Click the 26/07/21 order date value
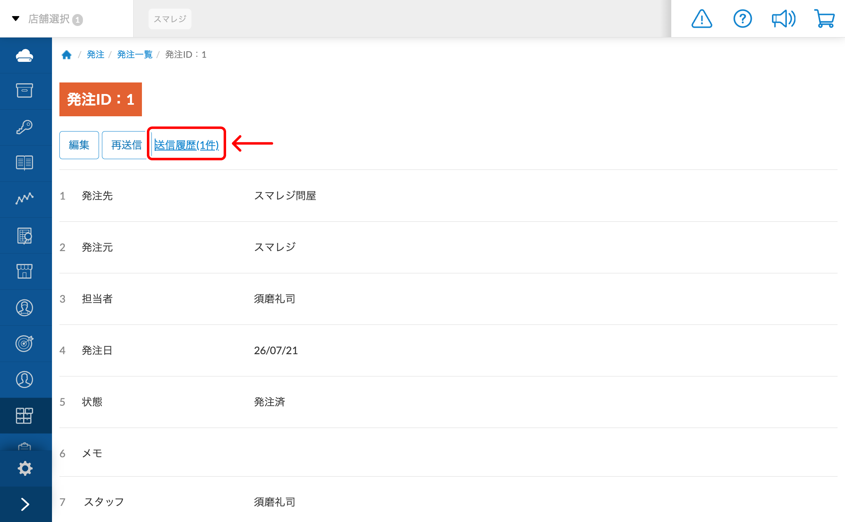Image resolution: width=845 pixels, height=522 pixels. [276, 350]
